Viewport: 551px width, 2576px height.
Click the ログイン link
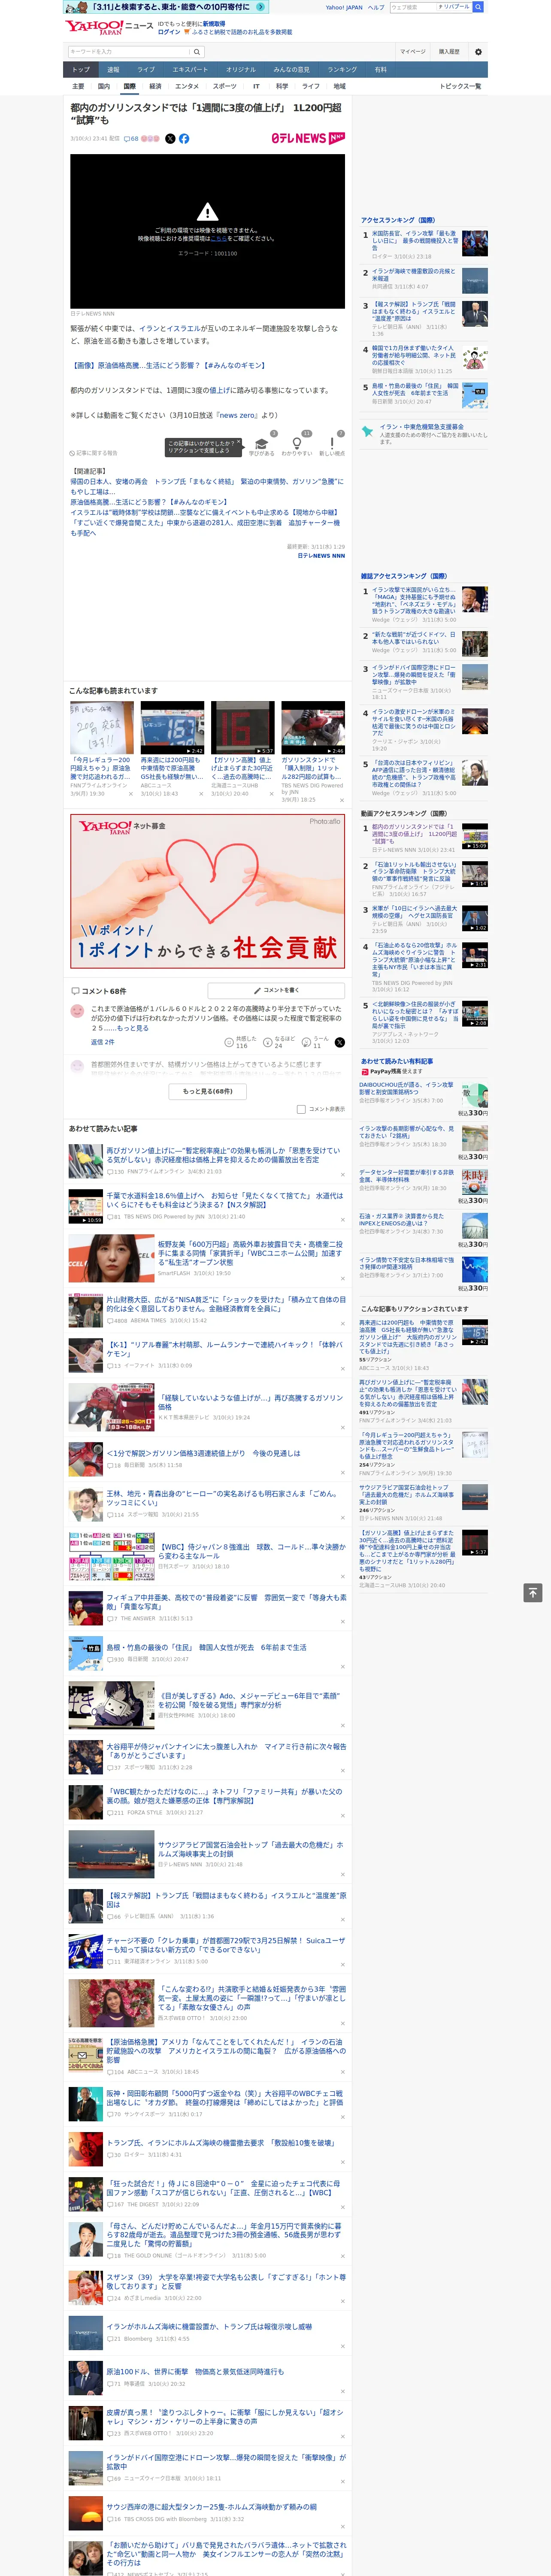point(169,32)
